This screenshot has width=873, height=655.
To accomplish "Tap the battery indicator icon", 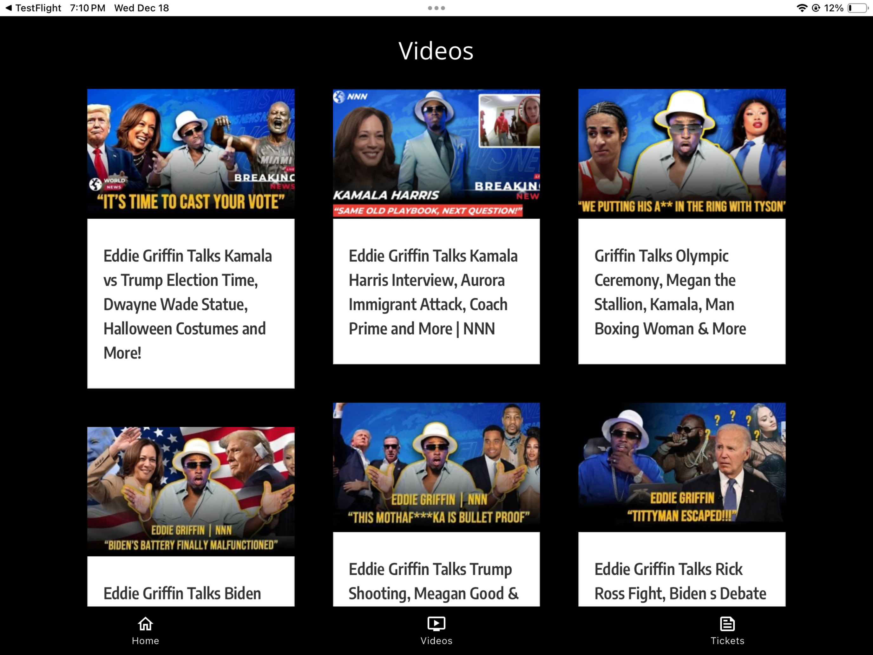I will click(858, 8).
